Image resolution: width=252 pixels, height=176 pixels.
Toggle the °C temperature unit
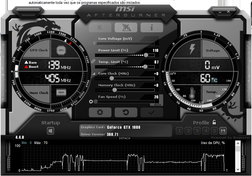point(214,80)
